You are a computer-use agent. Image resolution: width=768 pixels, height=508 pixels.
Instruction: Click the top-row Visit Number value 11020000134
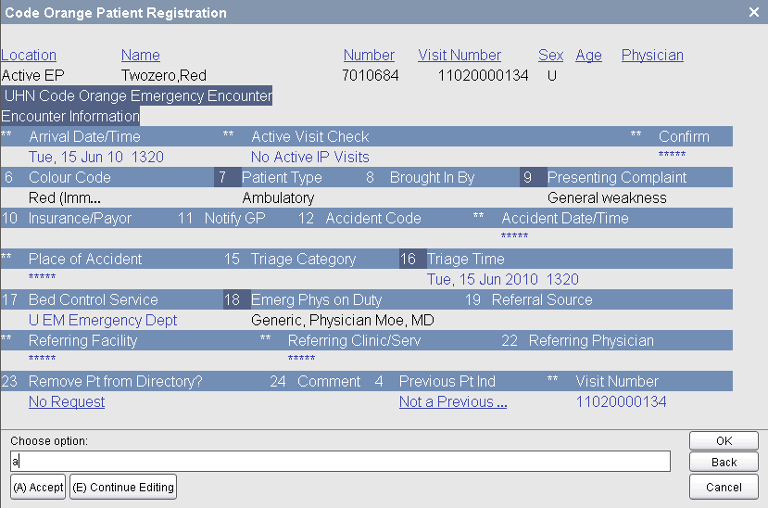coord(483,75)
